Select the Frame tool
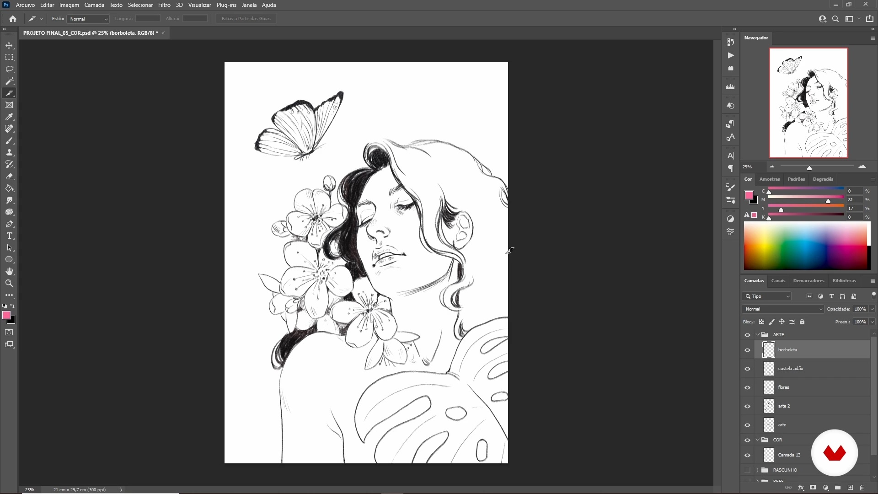Screen dimensions: 878x494 click(9, 105)
